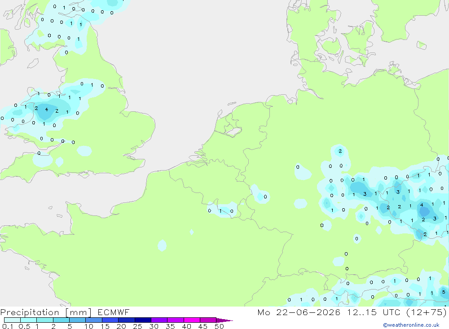449x329 pixels.
Task: Pick the 2–5 mm legend swatch
Action: pyautogui.click(x=61, y=320)
